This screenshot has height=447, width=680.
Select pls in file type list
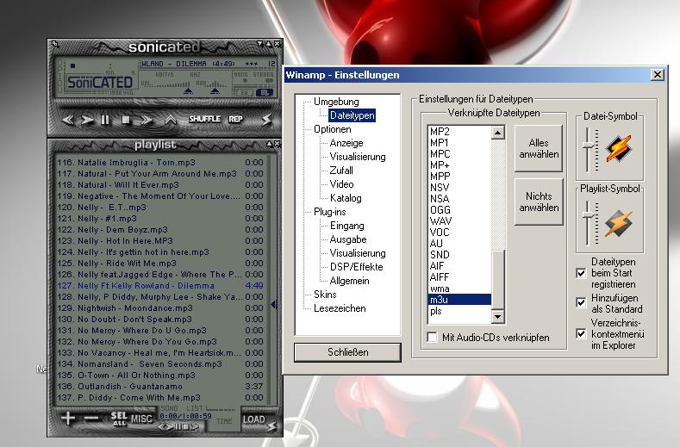459,311
